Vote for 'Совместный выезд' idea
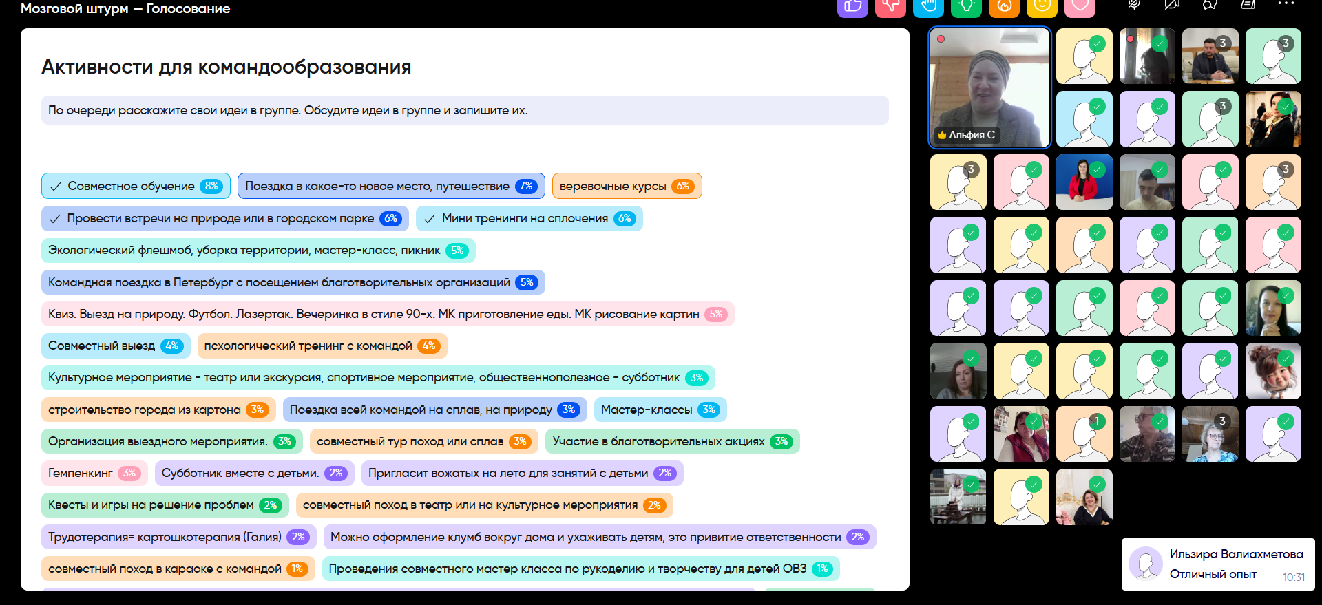 tap(116, 346)
